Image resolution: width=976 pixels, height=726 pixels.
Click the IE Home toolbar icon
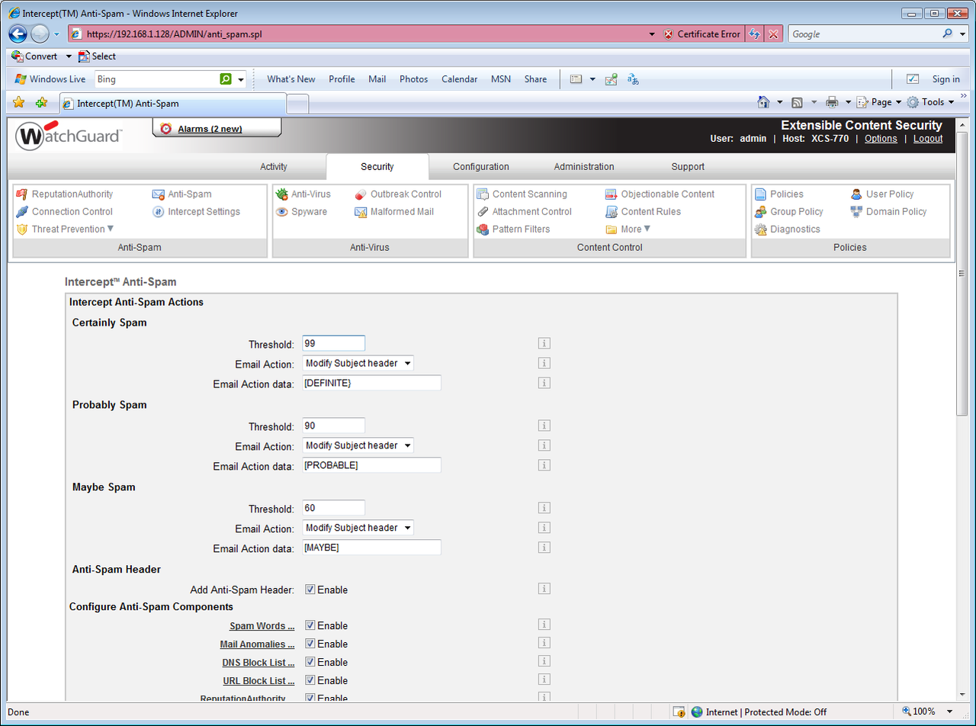[x=763, y=102]
